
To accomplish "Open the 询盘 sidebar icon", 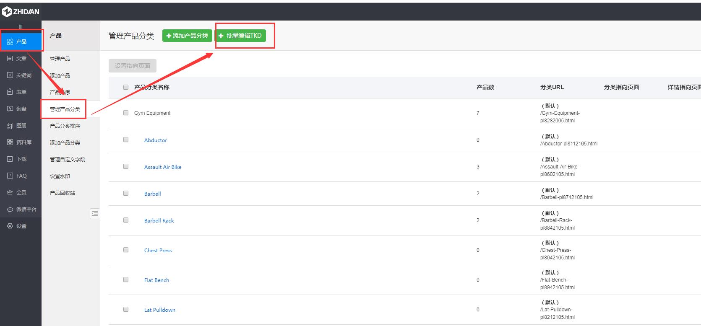I will coord(10,109).
